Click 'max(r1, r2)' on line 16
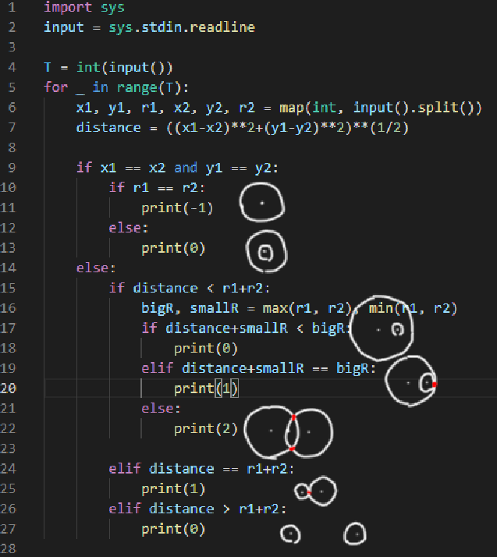Screen dimensions: 497x557 (307, 308)
